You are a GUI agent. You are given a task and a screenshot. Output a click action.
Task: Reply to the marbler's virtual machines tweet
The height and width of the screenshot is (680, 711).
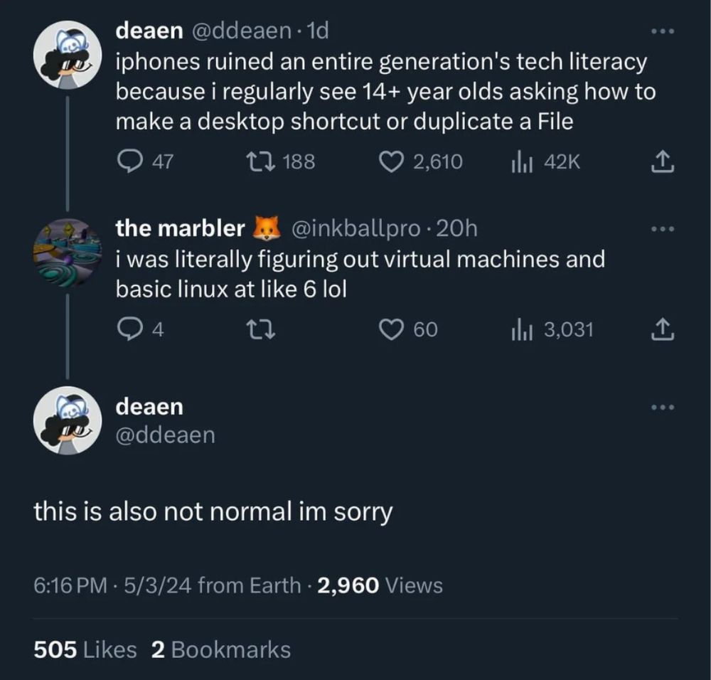pos(131,329)
